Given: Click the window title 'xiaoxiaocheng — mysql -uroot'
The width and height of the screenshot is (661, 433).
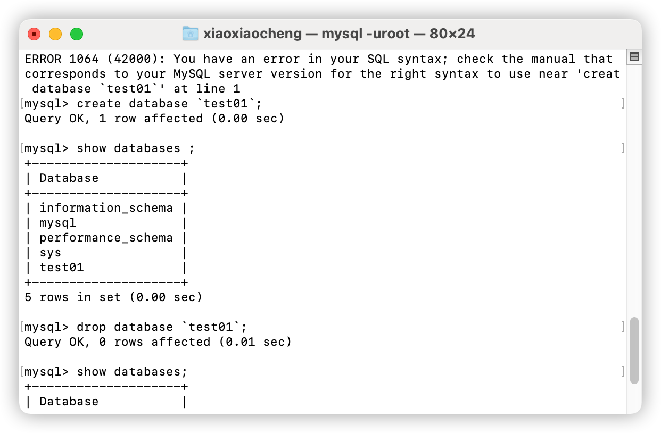Looking at the screenshot, I should (307, 34).
